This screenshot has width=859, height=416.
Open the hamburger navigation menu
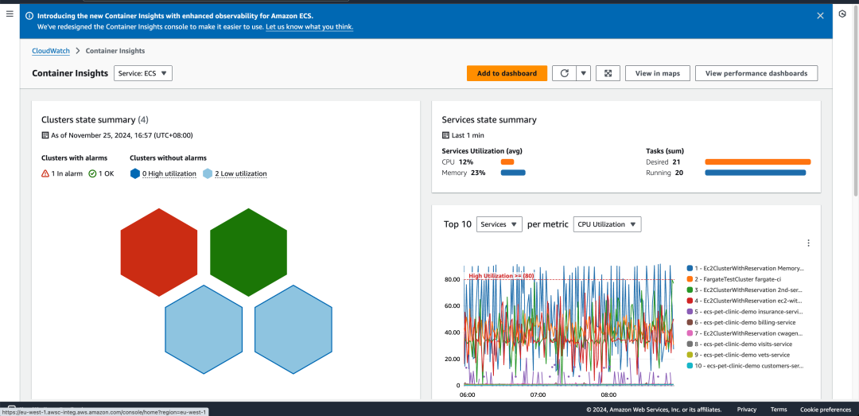(10, 14)
